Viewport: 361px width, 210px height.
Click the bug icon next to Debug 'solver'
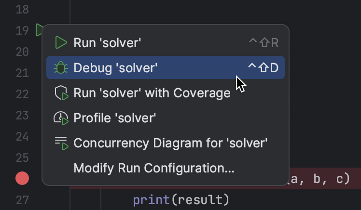click(61, 68)
